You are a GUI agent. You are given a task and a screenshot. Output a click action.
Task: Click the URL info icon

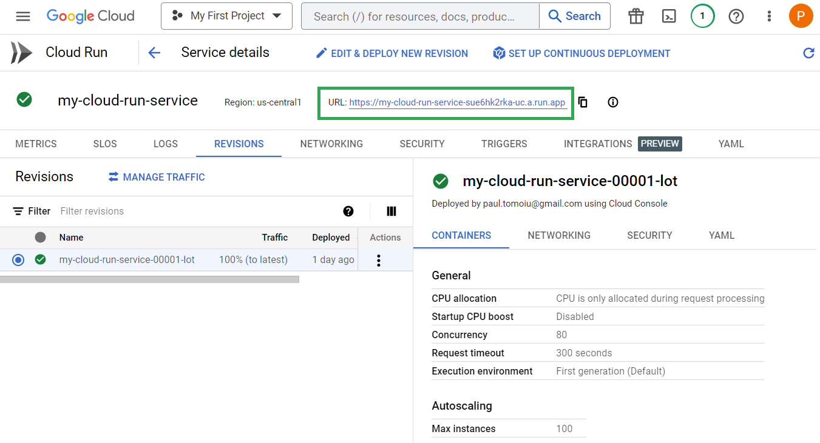pyautogui.click(x=613, y=102)
